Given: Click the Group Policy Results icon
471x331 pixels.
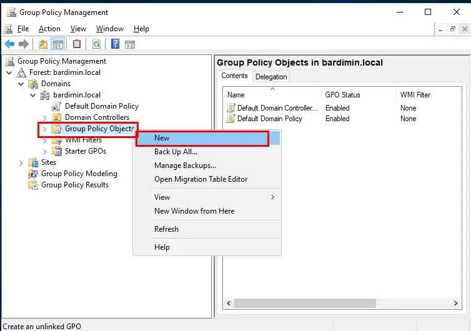Looking at the screenshot, I should pyautogui.click(x=32, y=185).
